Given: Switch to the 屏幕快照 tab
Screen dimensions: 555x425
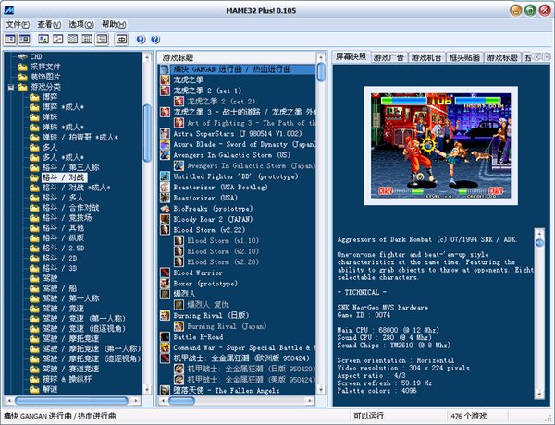Looking at the screenshot, I should click(x=351, y=56).
